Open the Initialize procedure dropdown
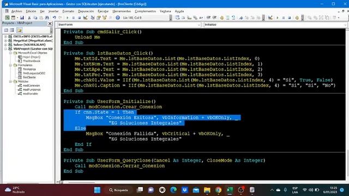 click(345, 24)
